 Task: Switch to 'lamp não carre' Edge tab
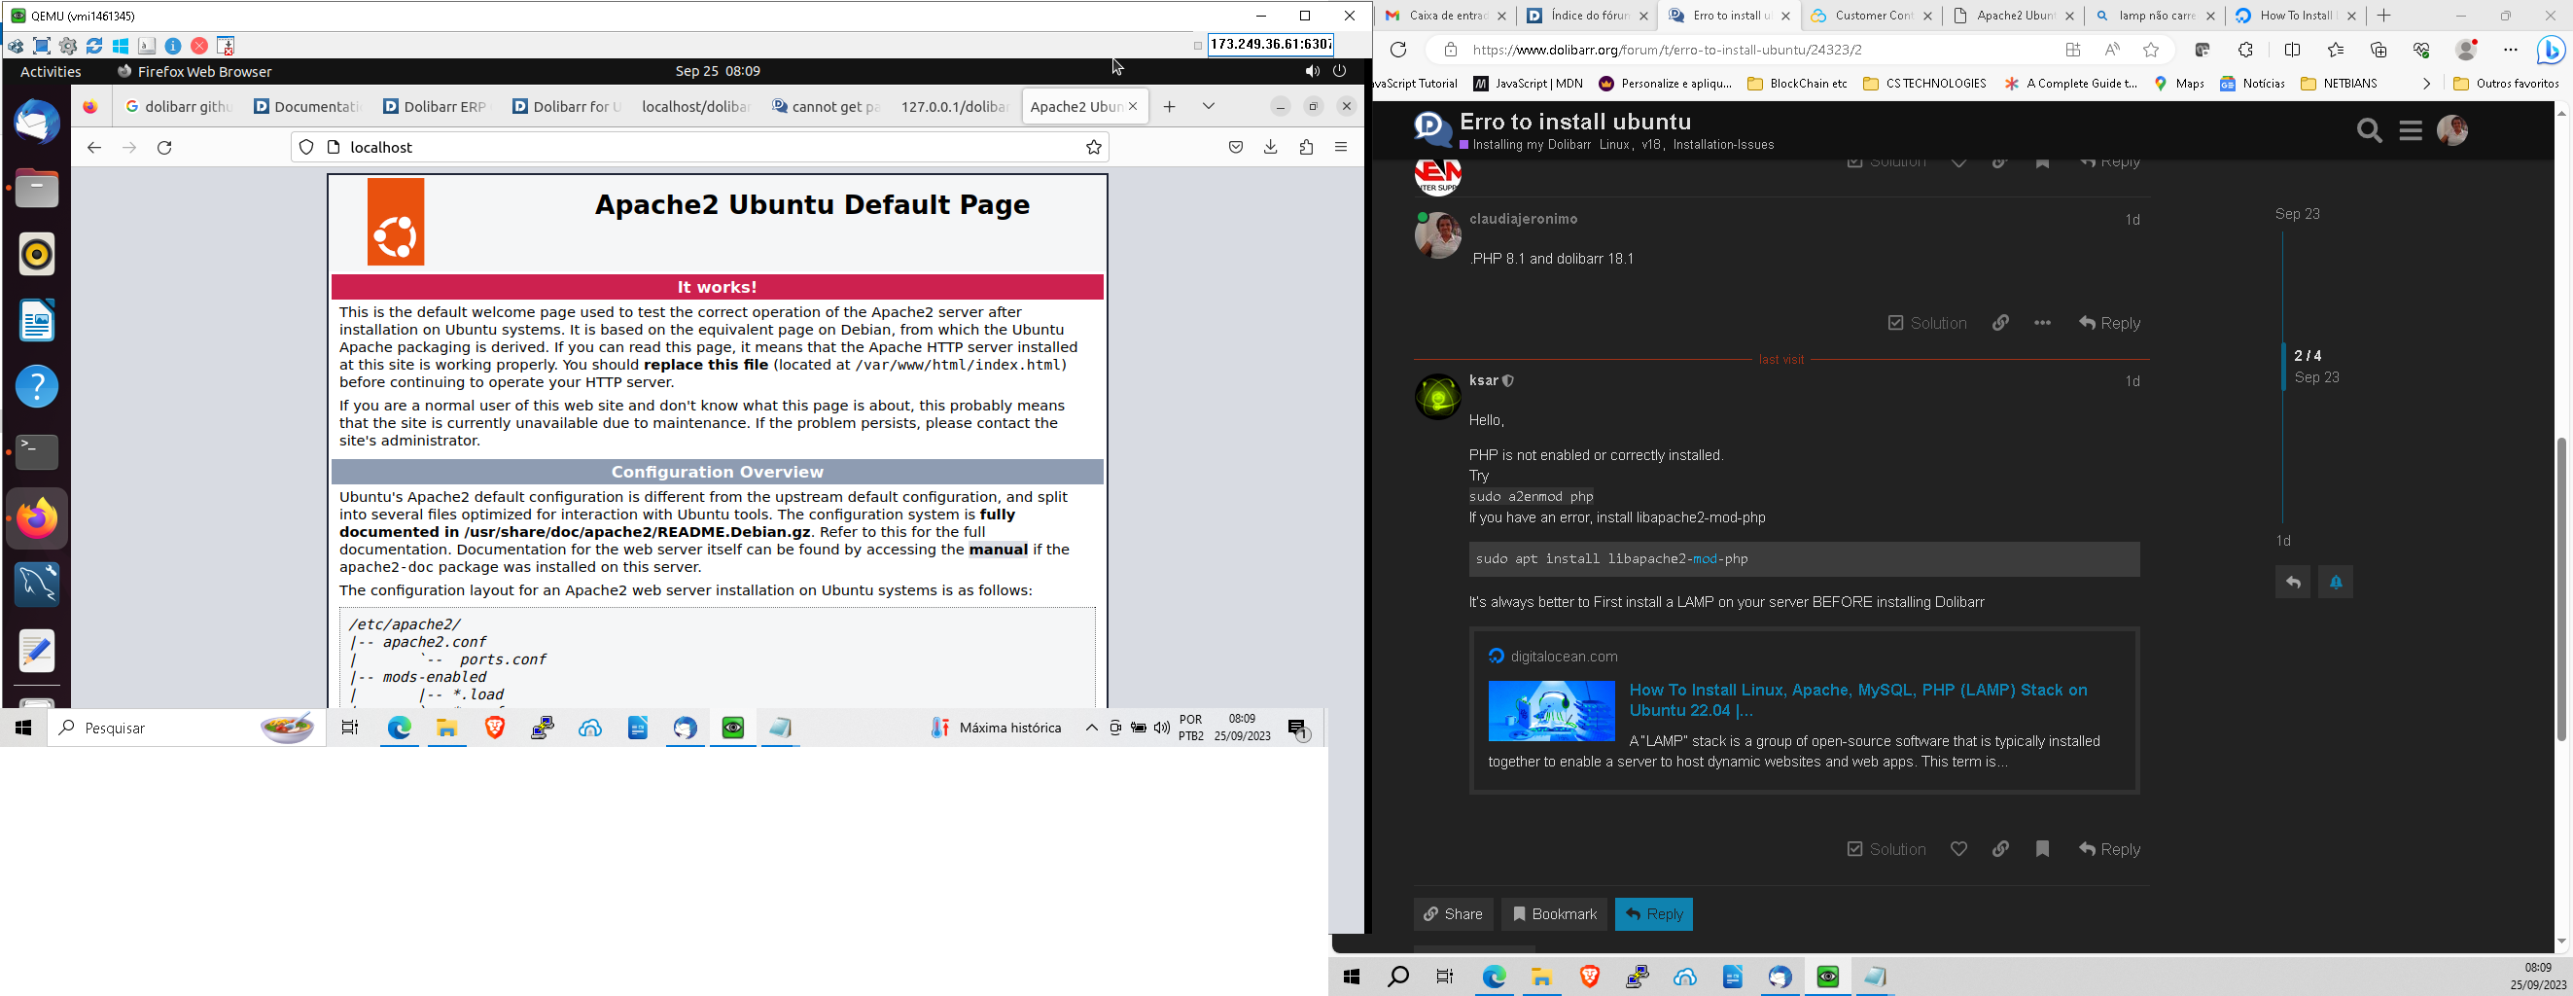(x=2154, y=16)
